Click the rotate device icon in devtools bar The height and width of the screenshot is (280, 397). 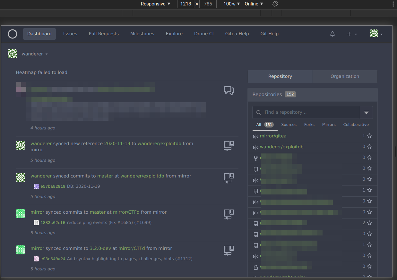[x=275, y=4]
